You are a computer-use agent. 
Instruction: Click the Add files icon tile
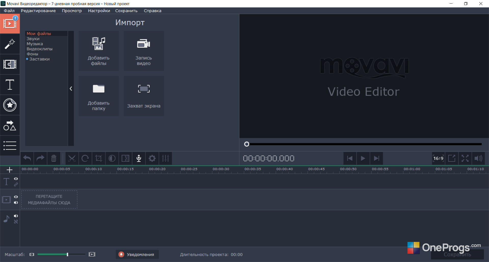pyautogui.click(x=99, y=51)
